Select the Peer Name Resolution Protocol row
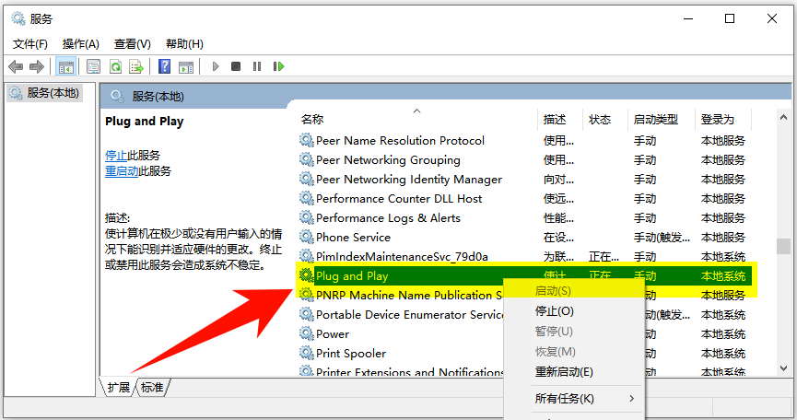Image resolution: width=797 pixels, height=420 pixels. point(524,140)
